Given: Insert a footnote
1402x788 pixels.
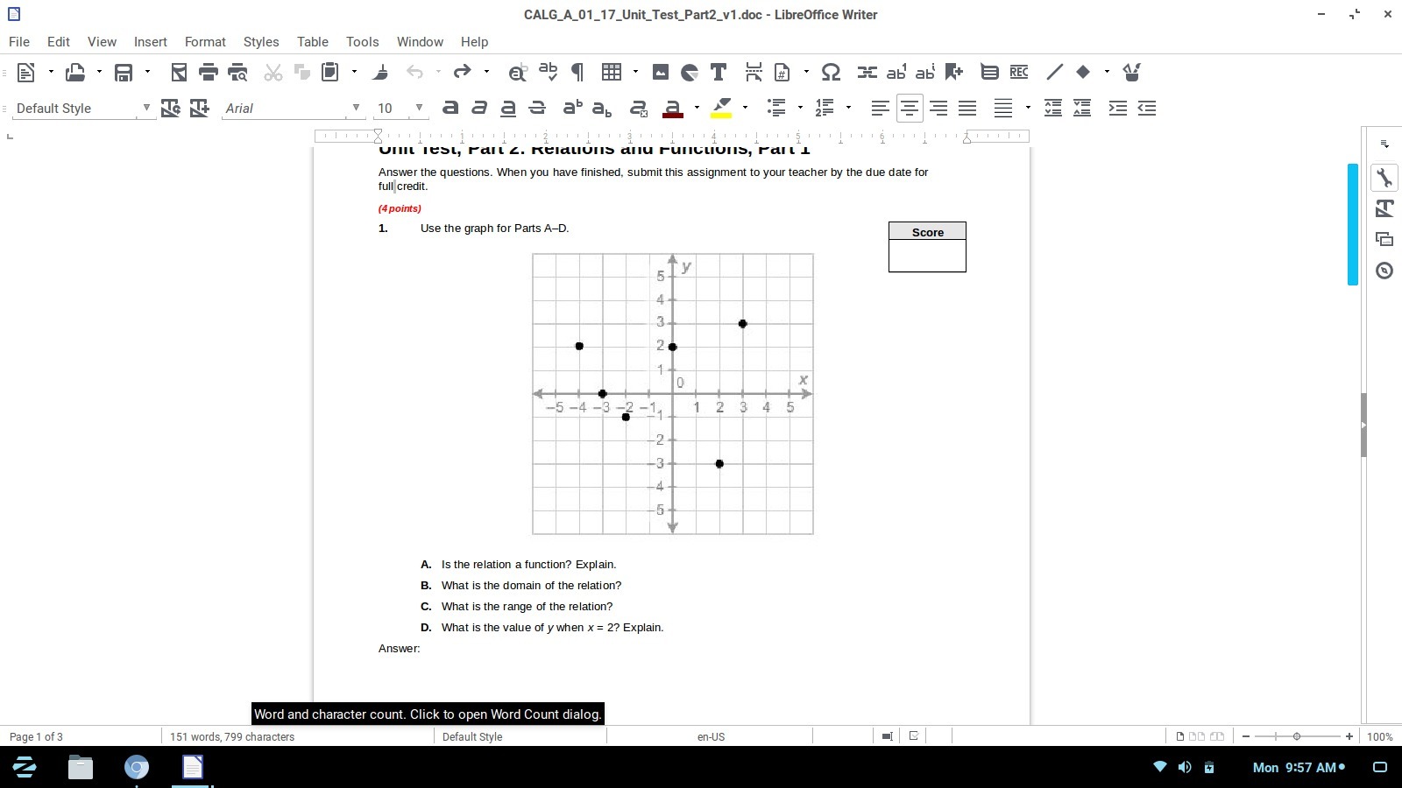Looking at the screenshot, I should 896,73.
